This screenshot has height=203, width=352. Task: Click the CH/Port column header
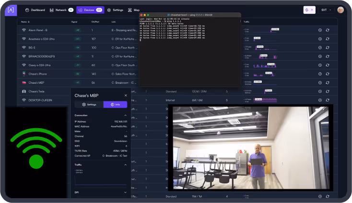click(95, 22)
